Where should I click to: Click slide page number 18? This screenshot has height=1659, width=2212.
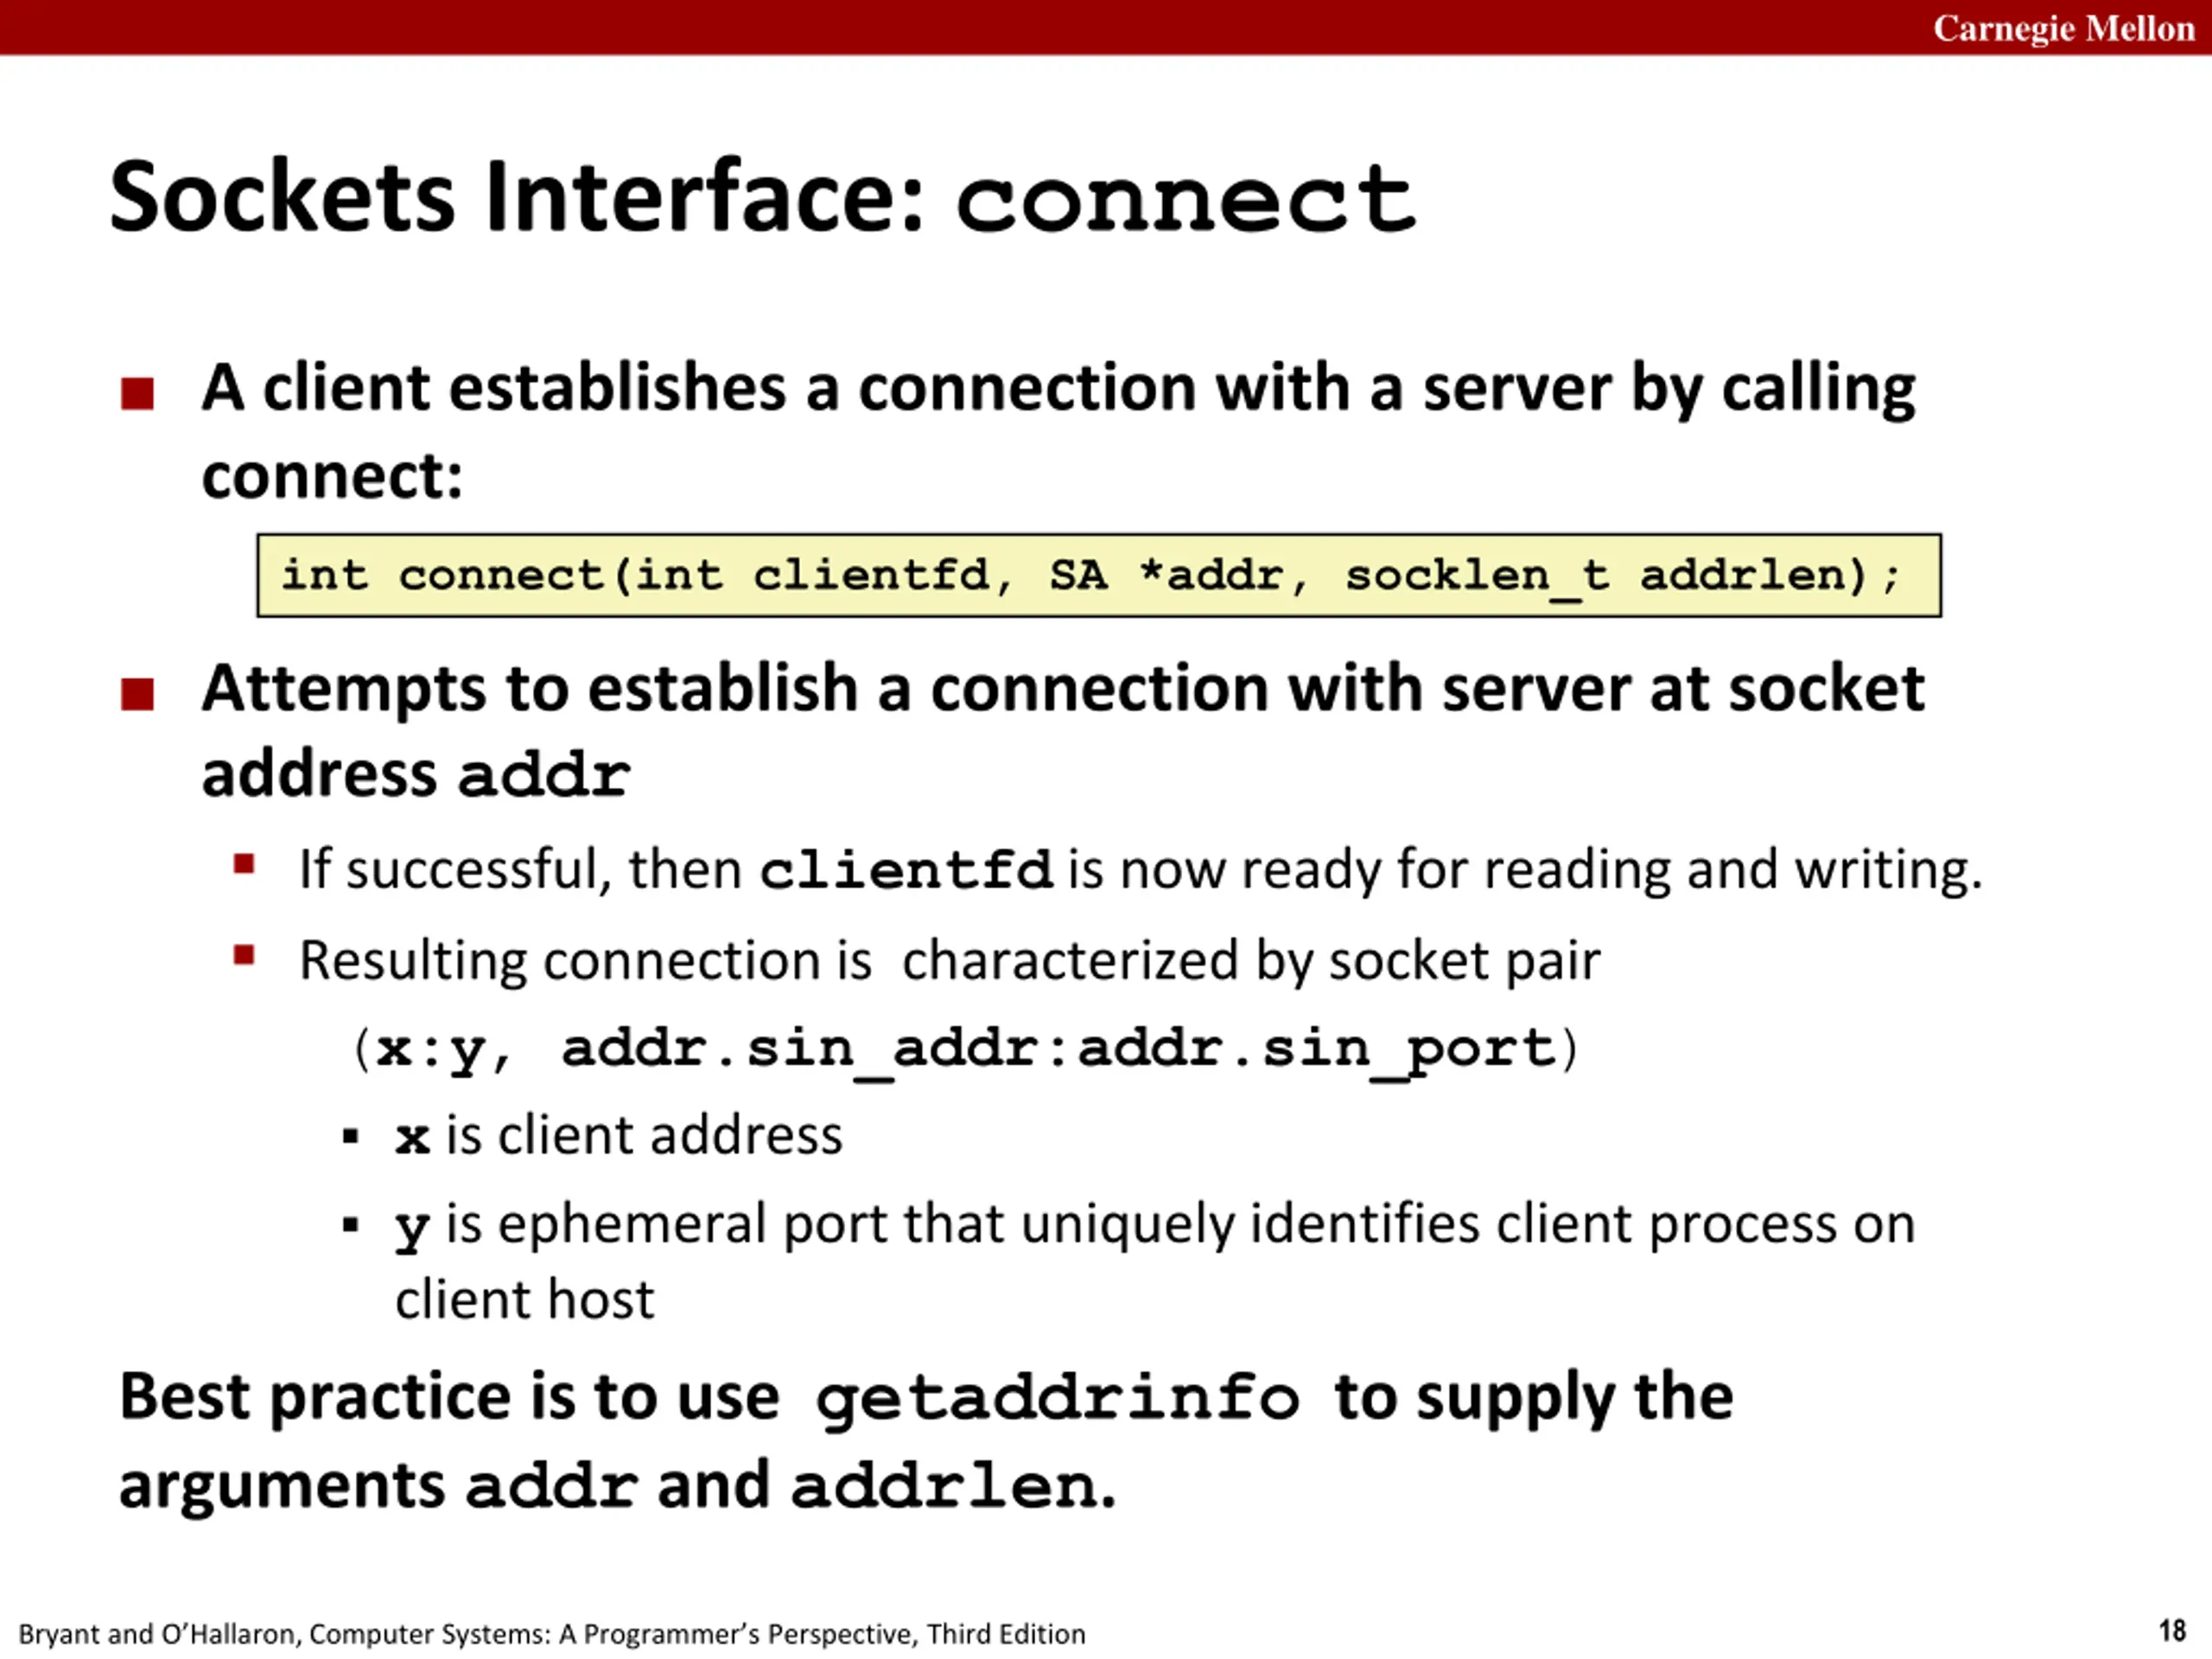[x=2172, y=1631]
